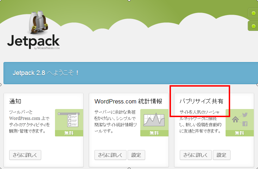Click 設定 for パブリサイズ共有
This screenshot has height=169, width=258.
pos(222,155)
